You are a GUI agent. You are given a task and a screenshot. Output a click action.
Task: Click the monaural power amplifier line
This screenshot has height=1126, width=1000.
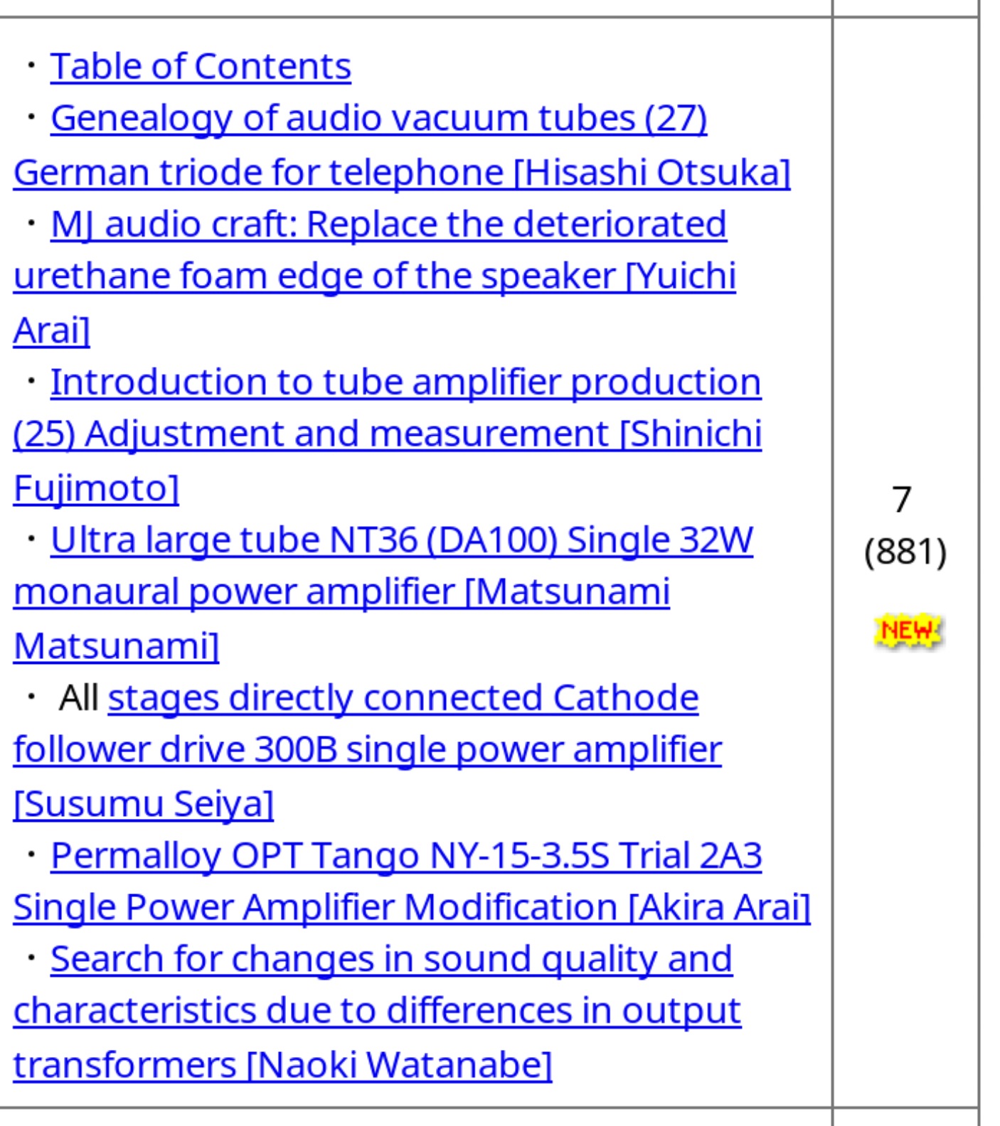click(x=234, y=592)
